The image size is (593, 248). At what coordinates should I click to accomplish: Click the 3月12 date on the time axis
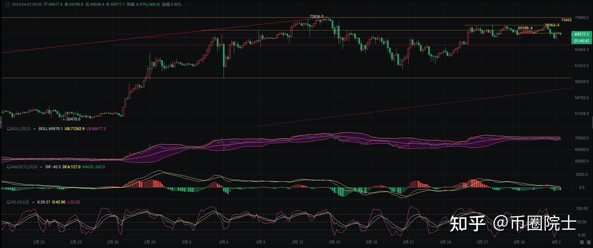coord(297,242)
